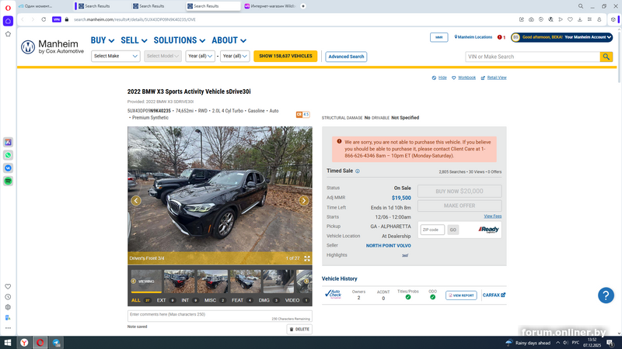Open Opera speed dial home in sidebar
Image resolution: width=622 pixels, height=349 pixels.
(x=8, y=21)
